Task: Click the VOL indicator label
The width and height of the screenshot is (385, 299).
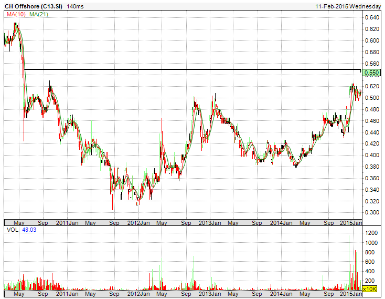Action: tap(12, 230)
